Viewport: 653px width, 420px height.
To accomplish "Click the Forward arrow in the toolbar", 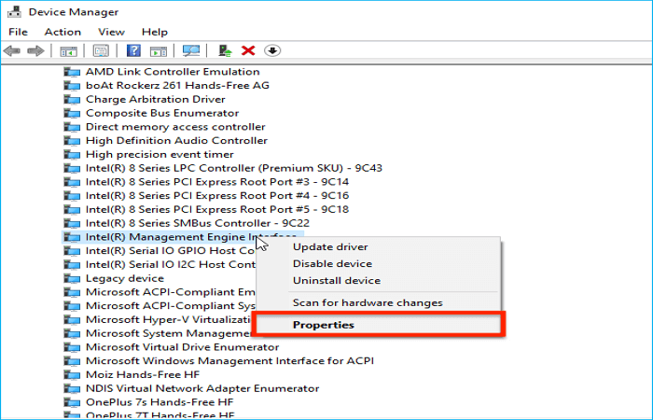I will (x=35, y=50).
